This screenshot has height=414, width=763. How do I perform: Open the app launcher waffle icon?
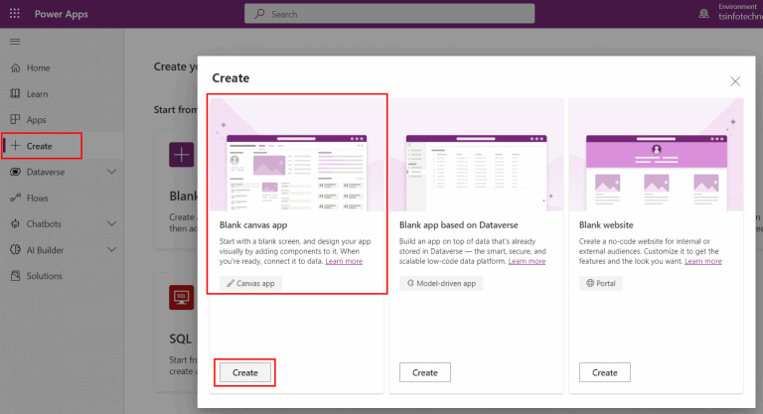point(15,14)
